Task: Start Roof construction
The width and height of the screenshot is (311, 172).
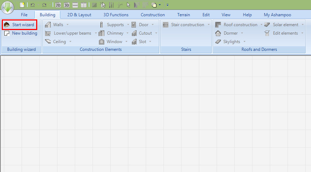Action: 236,25
